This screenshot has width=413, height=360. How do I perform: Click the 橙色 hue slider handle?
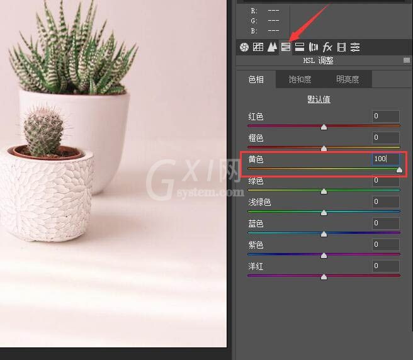[x=324, y=149]
